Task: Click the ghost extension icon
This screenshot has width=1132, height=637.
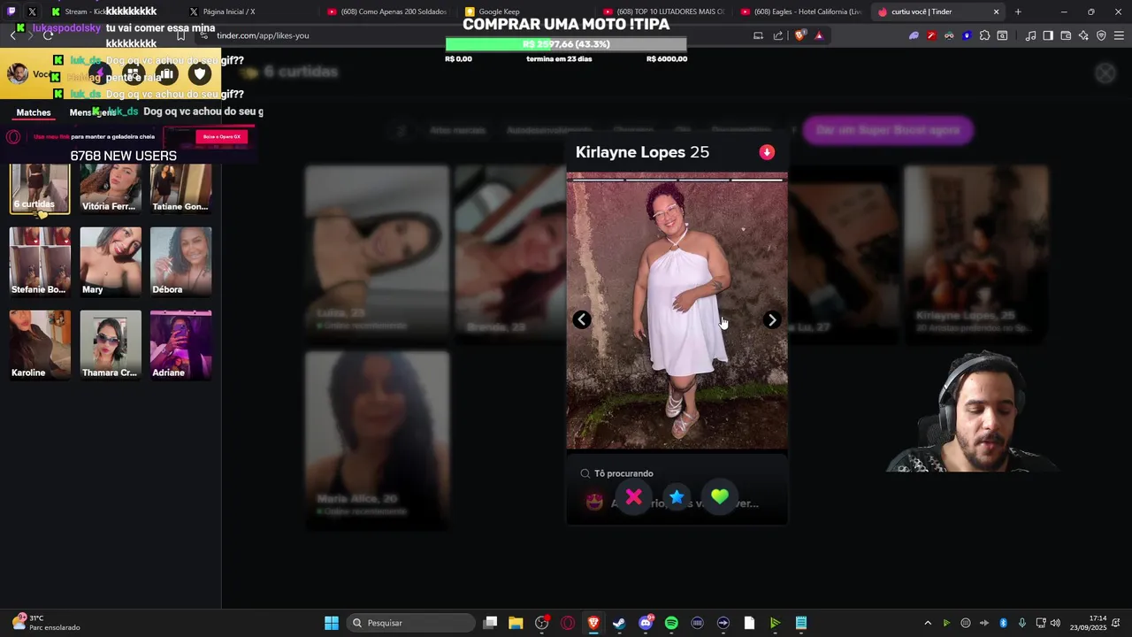Action: (914, 35)
